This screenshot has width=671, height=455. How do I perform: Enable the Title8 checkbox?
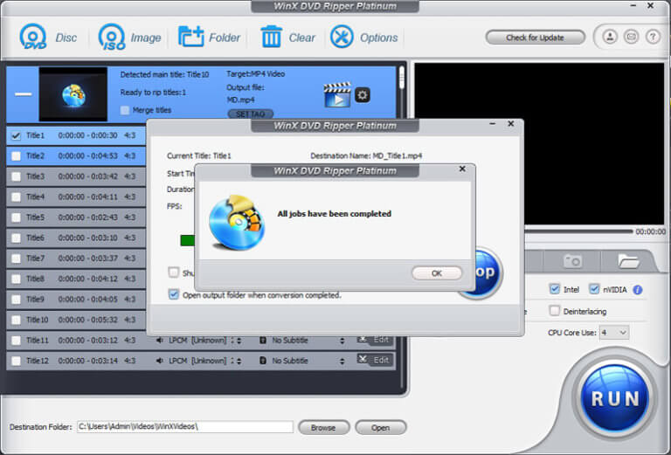[x=16, y=279]
